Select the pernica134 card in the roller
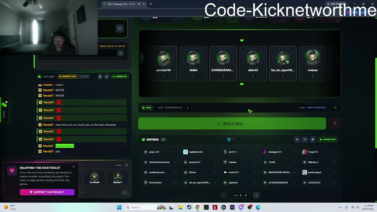The height and width of the screenshot is (212, 377). 163,63
